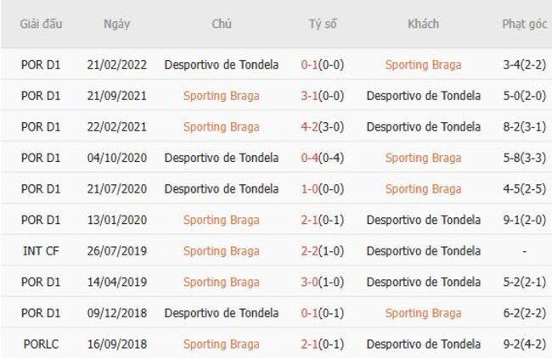Image resolution: width=552 pixels, height=358 pixels.
Task: Click the 0-4 score from 04/10/2020
Action: [312, 158]
